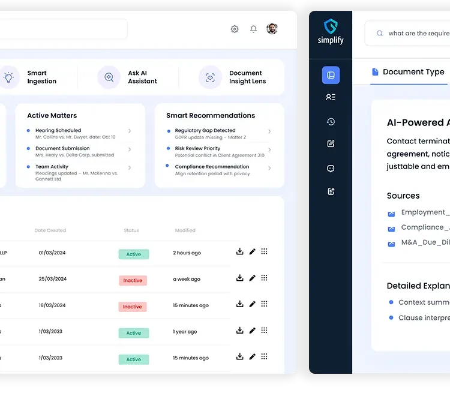Open notifications bell icon
The width and height of the screenshot is (450, 393).
coord(253,29)
